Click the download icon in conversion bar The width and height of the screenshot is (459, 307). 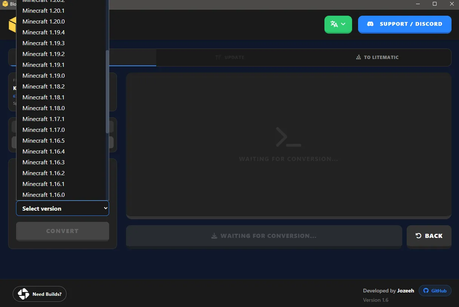tap(214, 236)
